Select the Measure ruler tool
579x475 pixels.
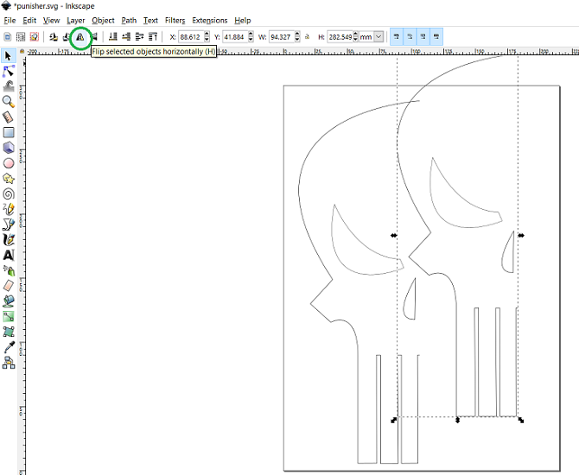[9, 117]
